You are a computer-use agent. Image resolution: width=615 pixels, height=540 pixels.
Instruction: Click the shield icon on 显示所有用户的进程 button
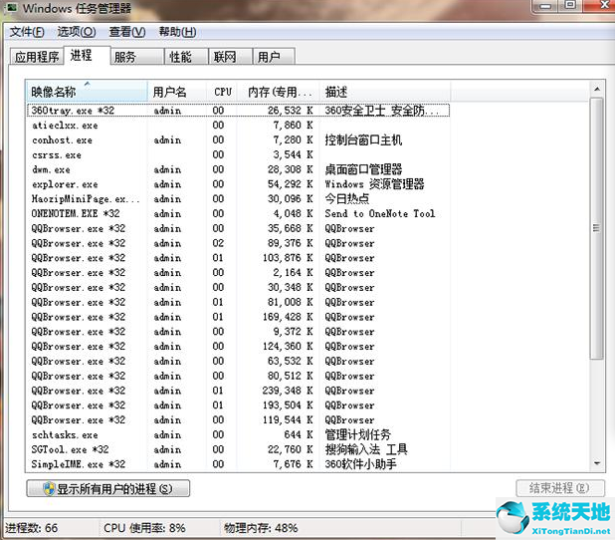click(x=49, y=488)
